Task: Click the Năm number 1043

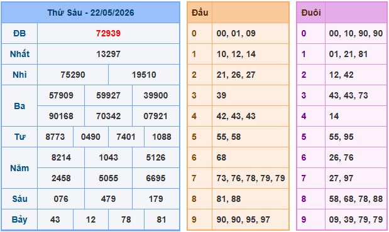Action: [109, 157]
